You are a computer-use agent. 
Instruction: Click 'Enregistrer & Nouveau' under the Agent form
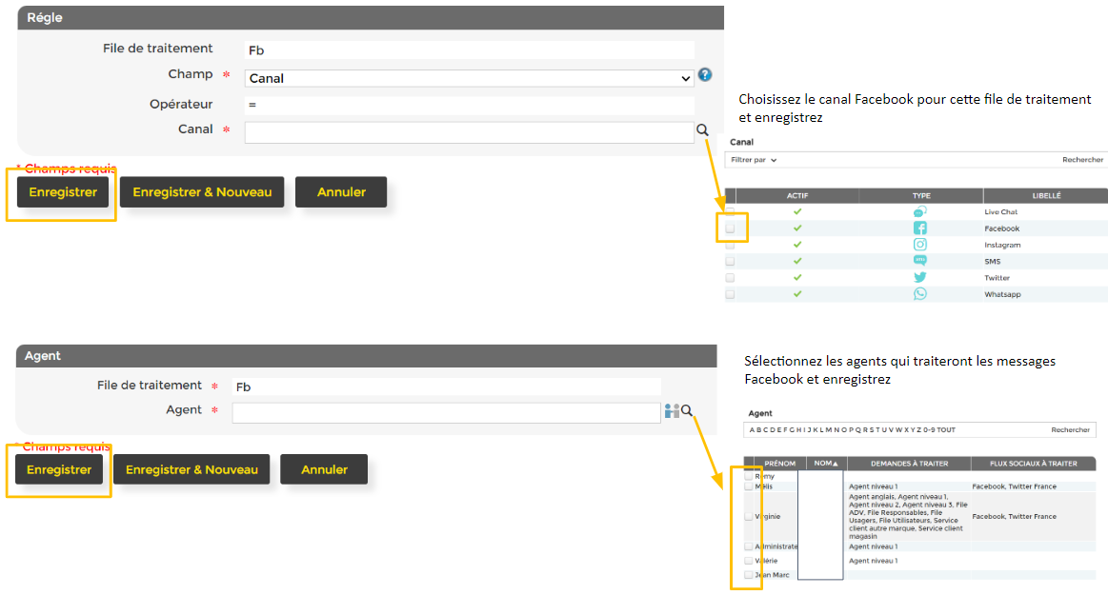click(x=191, y=469)
